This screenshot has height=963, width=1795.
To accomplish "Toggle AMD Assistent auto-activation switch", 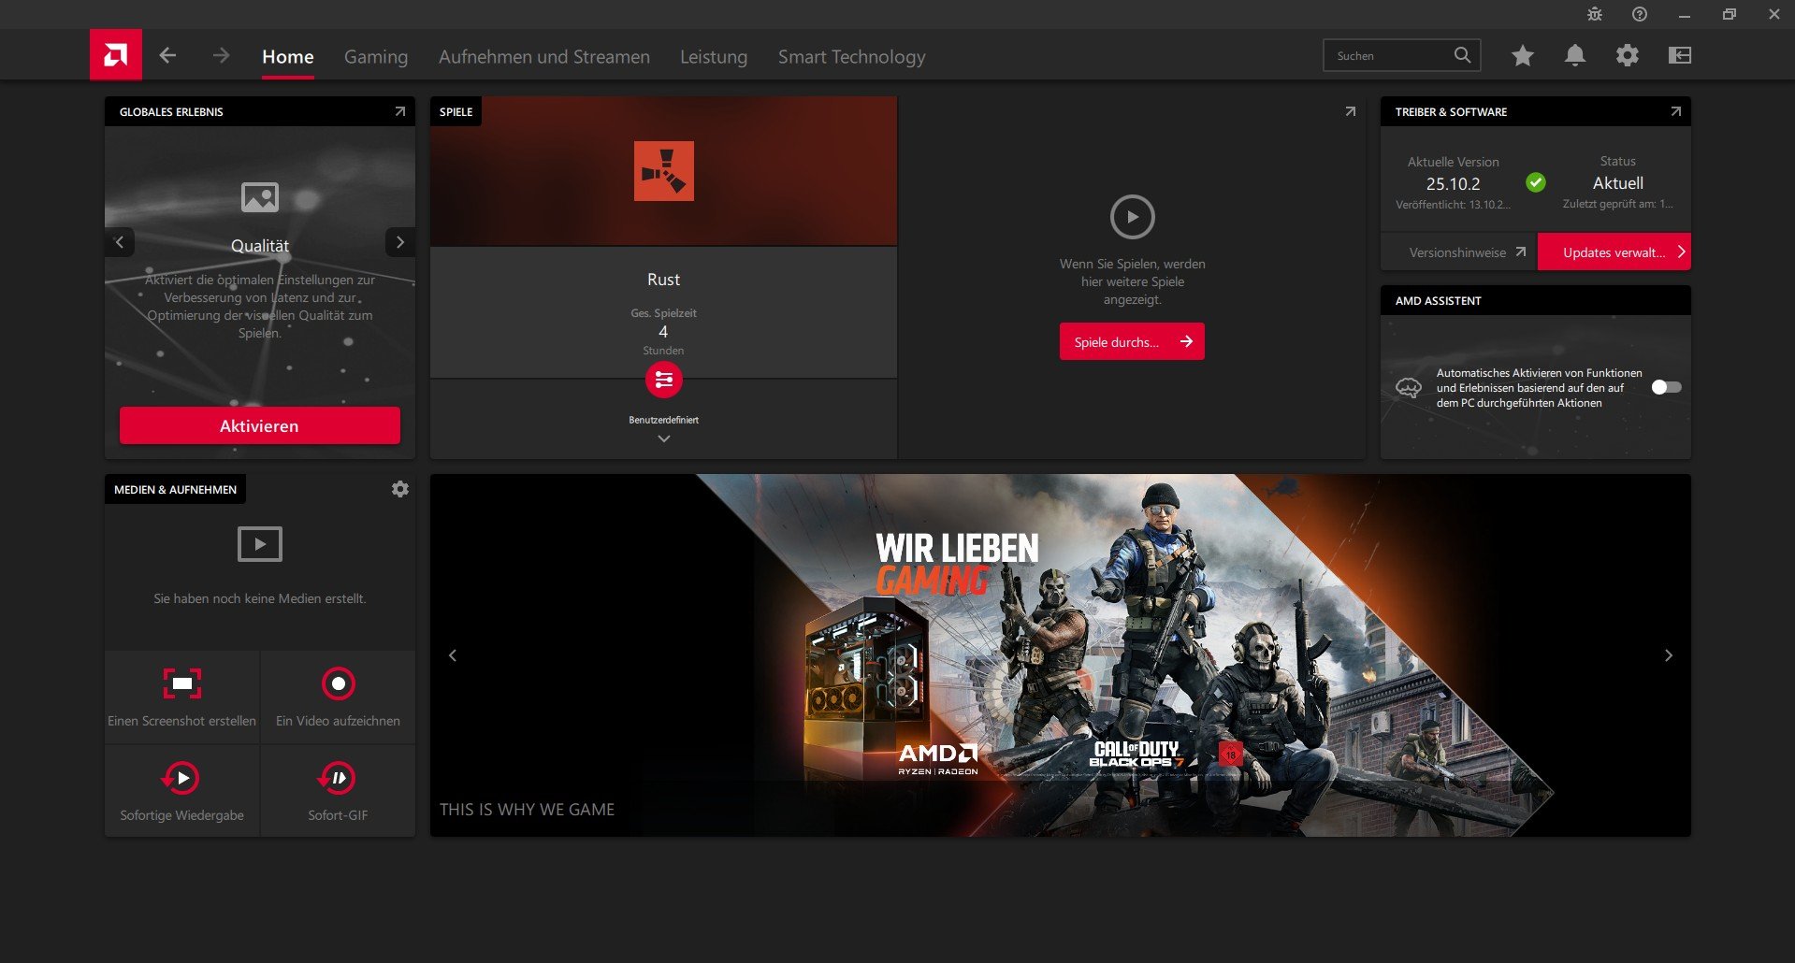I will point(1666,387).
